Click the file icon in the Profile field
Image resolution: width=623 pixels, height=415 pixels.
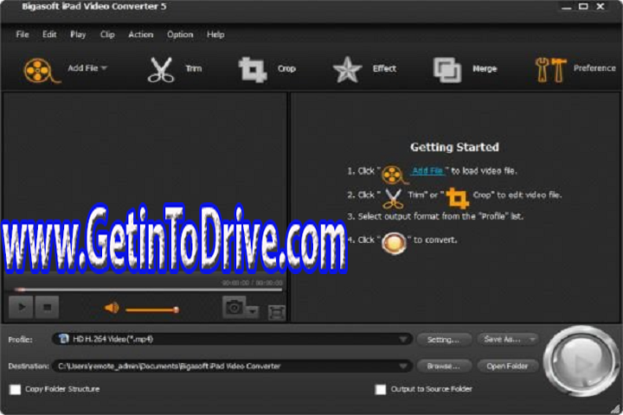point(63,339)
